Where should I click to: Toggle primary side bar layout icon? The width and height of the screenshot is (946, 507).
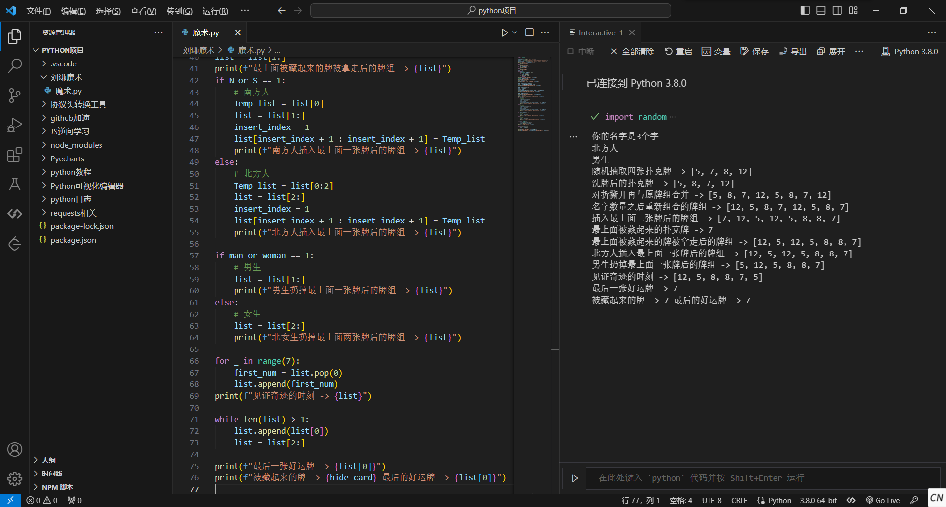[805, 10]
